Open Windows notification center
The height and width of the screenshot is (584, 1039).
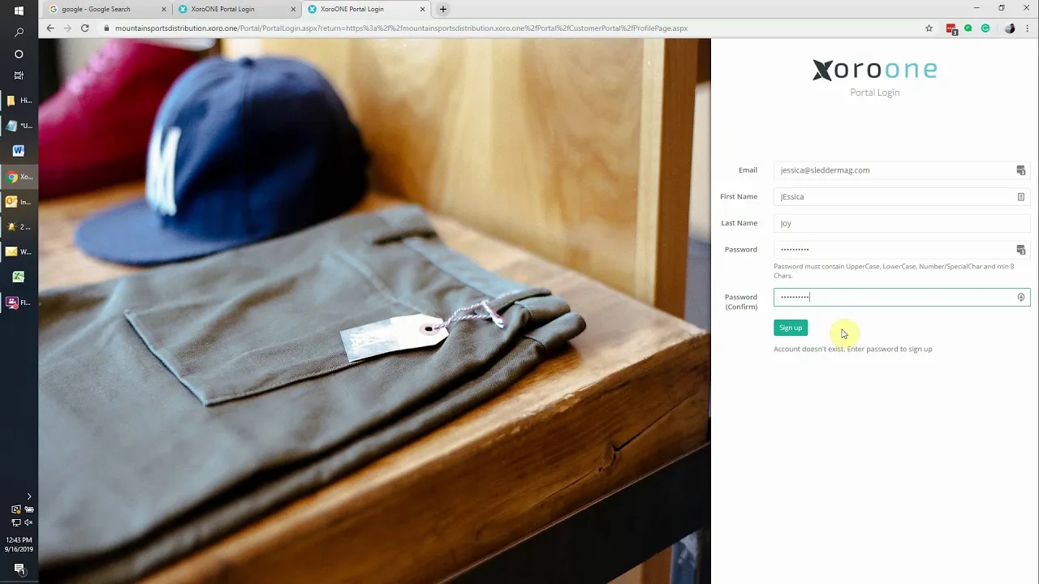coord(19,569)
